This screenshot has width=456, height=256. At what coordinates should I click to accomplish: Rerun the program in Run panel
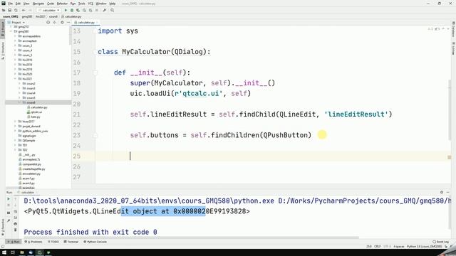9,199
